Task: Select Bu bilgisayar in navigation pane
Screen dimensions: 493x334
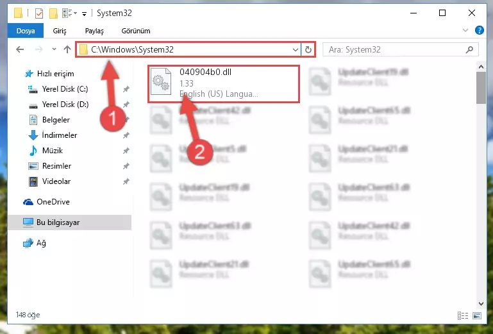Action: 69,222
